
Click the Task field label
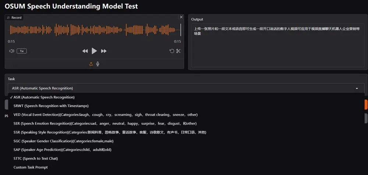click(11, 79)
